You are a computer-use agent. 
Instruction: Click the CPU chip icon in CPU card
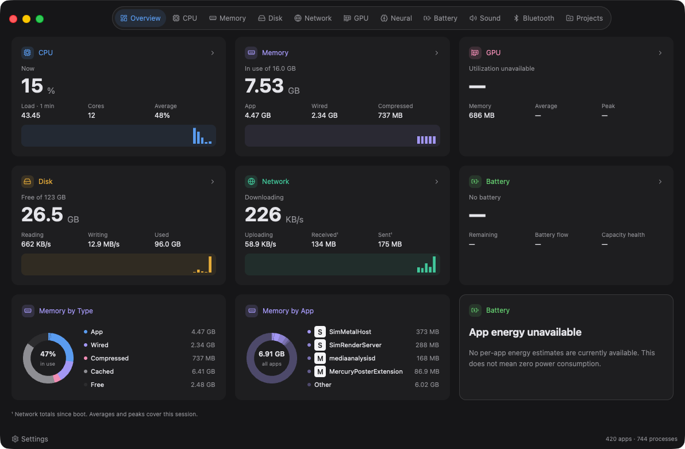pyautogui.click(x=28, y=52)
